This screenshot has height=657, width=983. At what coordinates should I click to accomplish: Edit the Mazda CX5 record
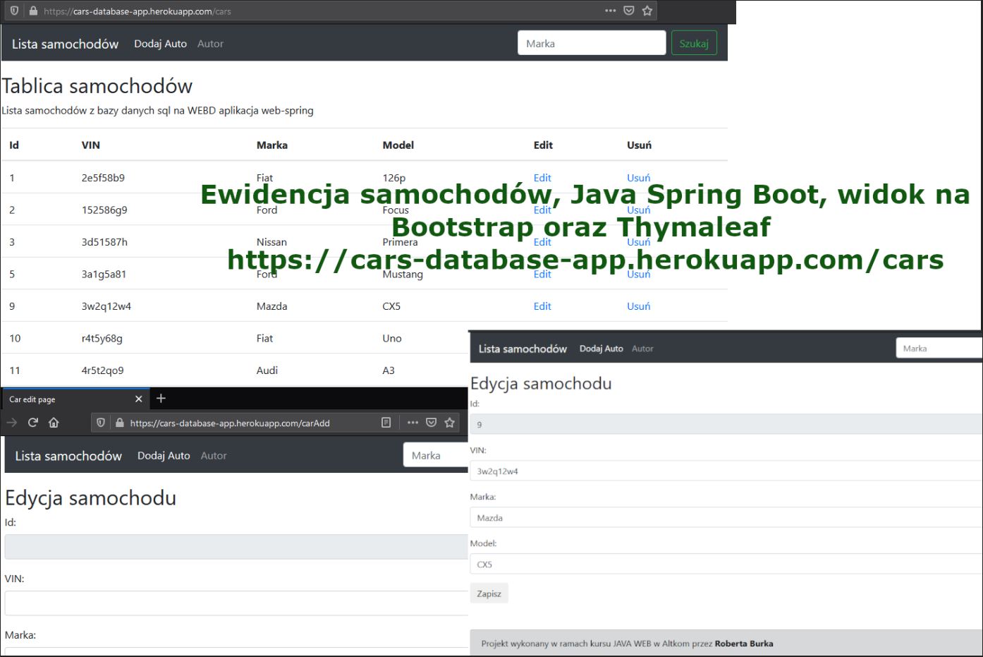(x=542, y=306)
